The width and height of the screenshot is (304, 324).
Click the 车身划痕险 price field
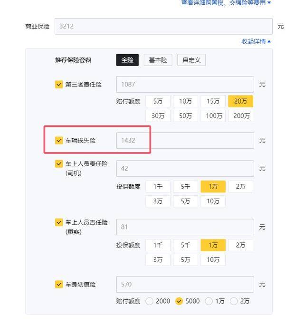point(185,284)
